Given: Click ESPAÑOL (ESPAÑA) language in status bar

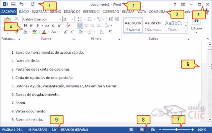Looking at the screenshot, I should tap(74, 129).
